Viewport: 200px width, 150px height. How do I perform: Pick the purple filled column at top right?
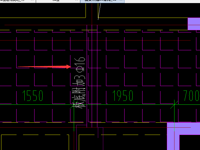[194, 24]
